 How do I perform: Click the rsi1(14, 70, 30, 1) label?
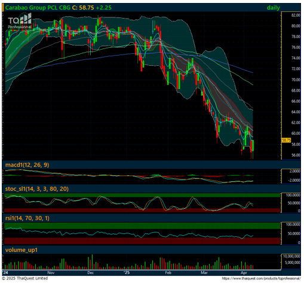coord(27,218)
